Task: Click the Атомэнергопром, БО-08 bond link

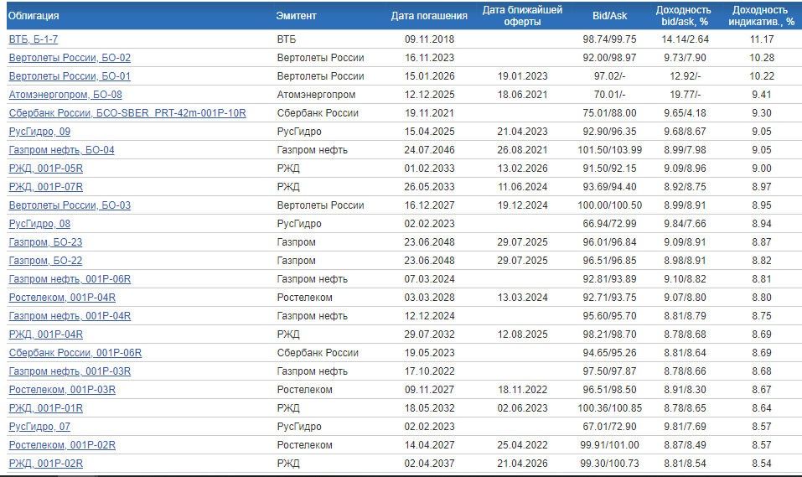Action: [65, 95]
